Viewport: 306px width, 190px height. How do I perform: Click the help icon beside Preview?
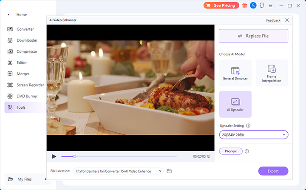[x=246, y=151]
